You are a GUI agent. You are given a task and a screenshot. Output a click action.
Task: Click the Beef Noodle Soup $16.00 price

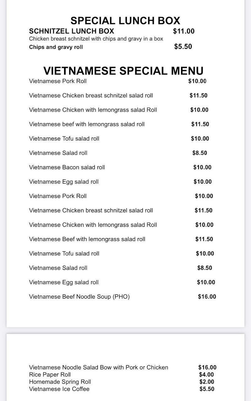(x=207, y=297)
